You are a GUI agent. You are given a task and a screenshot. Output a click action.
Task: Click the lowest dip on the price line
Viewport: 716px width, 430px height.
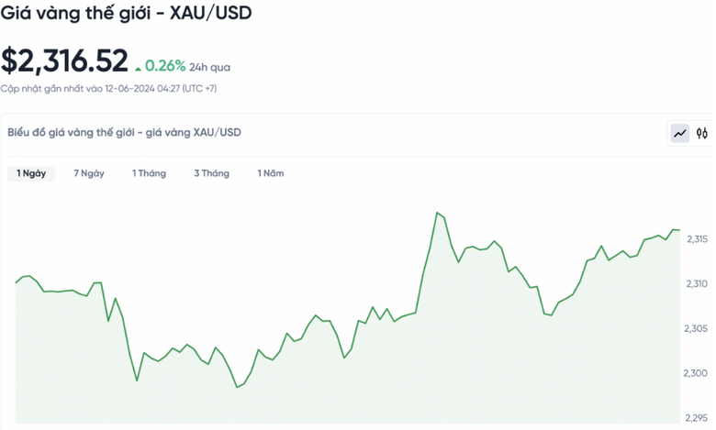point(237,387)
